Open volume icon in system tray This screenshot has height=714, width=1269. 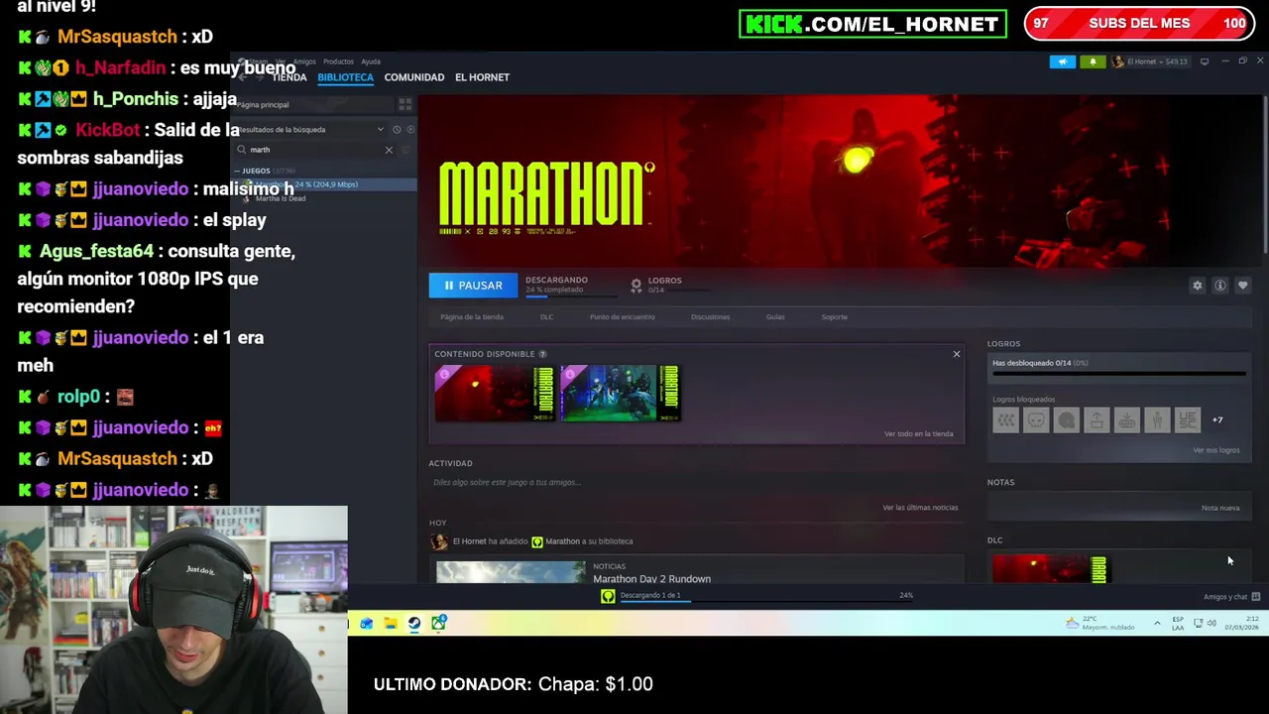[x=1211, y=624]
